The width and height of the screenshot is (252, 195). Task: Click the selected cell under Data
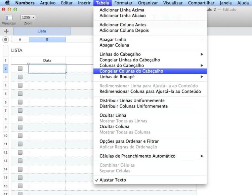[x=47, y=69]
